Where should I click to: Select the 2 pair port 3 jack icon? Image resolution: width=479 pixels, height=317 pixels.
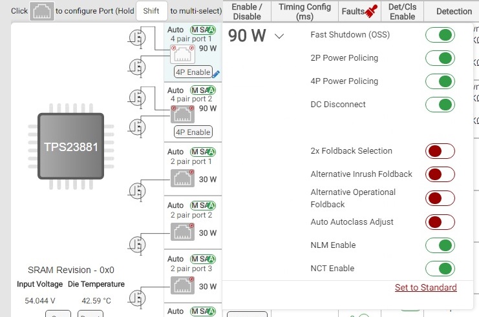[x=182, y=285]
